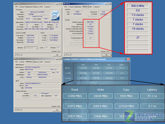Switch to CPU tab in the CPU-Z Timings window
The image size is (165, 124).
point(66,7)
